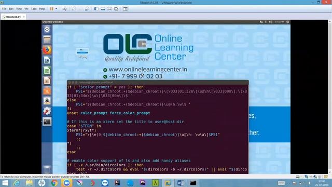Screen dimensions: 332x187
Task: Open Microsoft Word from the taskbar
Action: (181, 183)
